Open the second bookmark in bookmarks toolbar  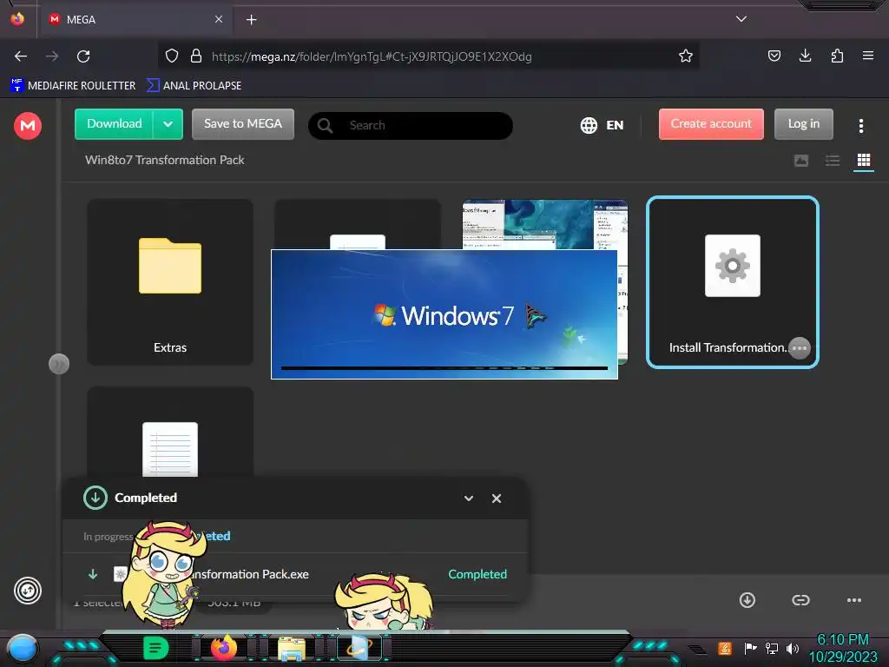pyautogui.click(x=194, y=86)
